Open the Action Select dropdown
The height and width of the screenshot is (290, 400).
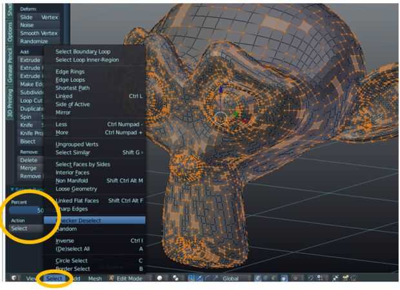[x=26, y=229]
